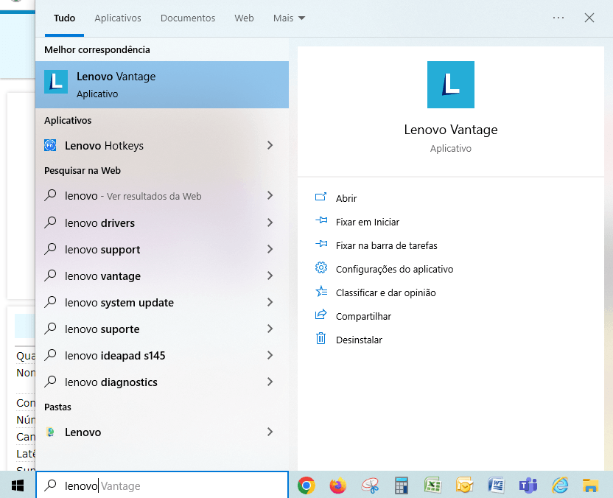Switch to the Aplicativos tab
Screen dimensions: 613x498
pos(118,18)
